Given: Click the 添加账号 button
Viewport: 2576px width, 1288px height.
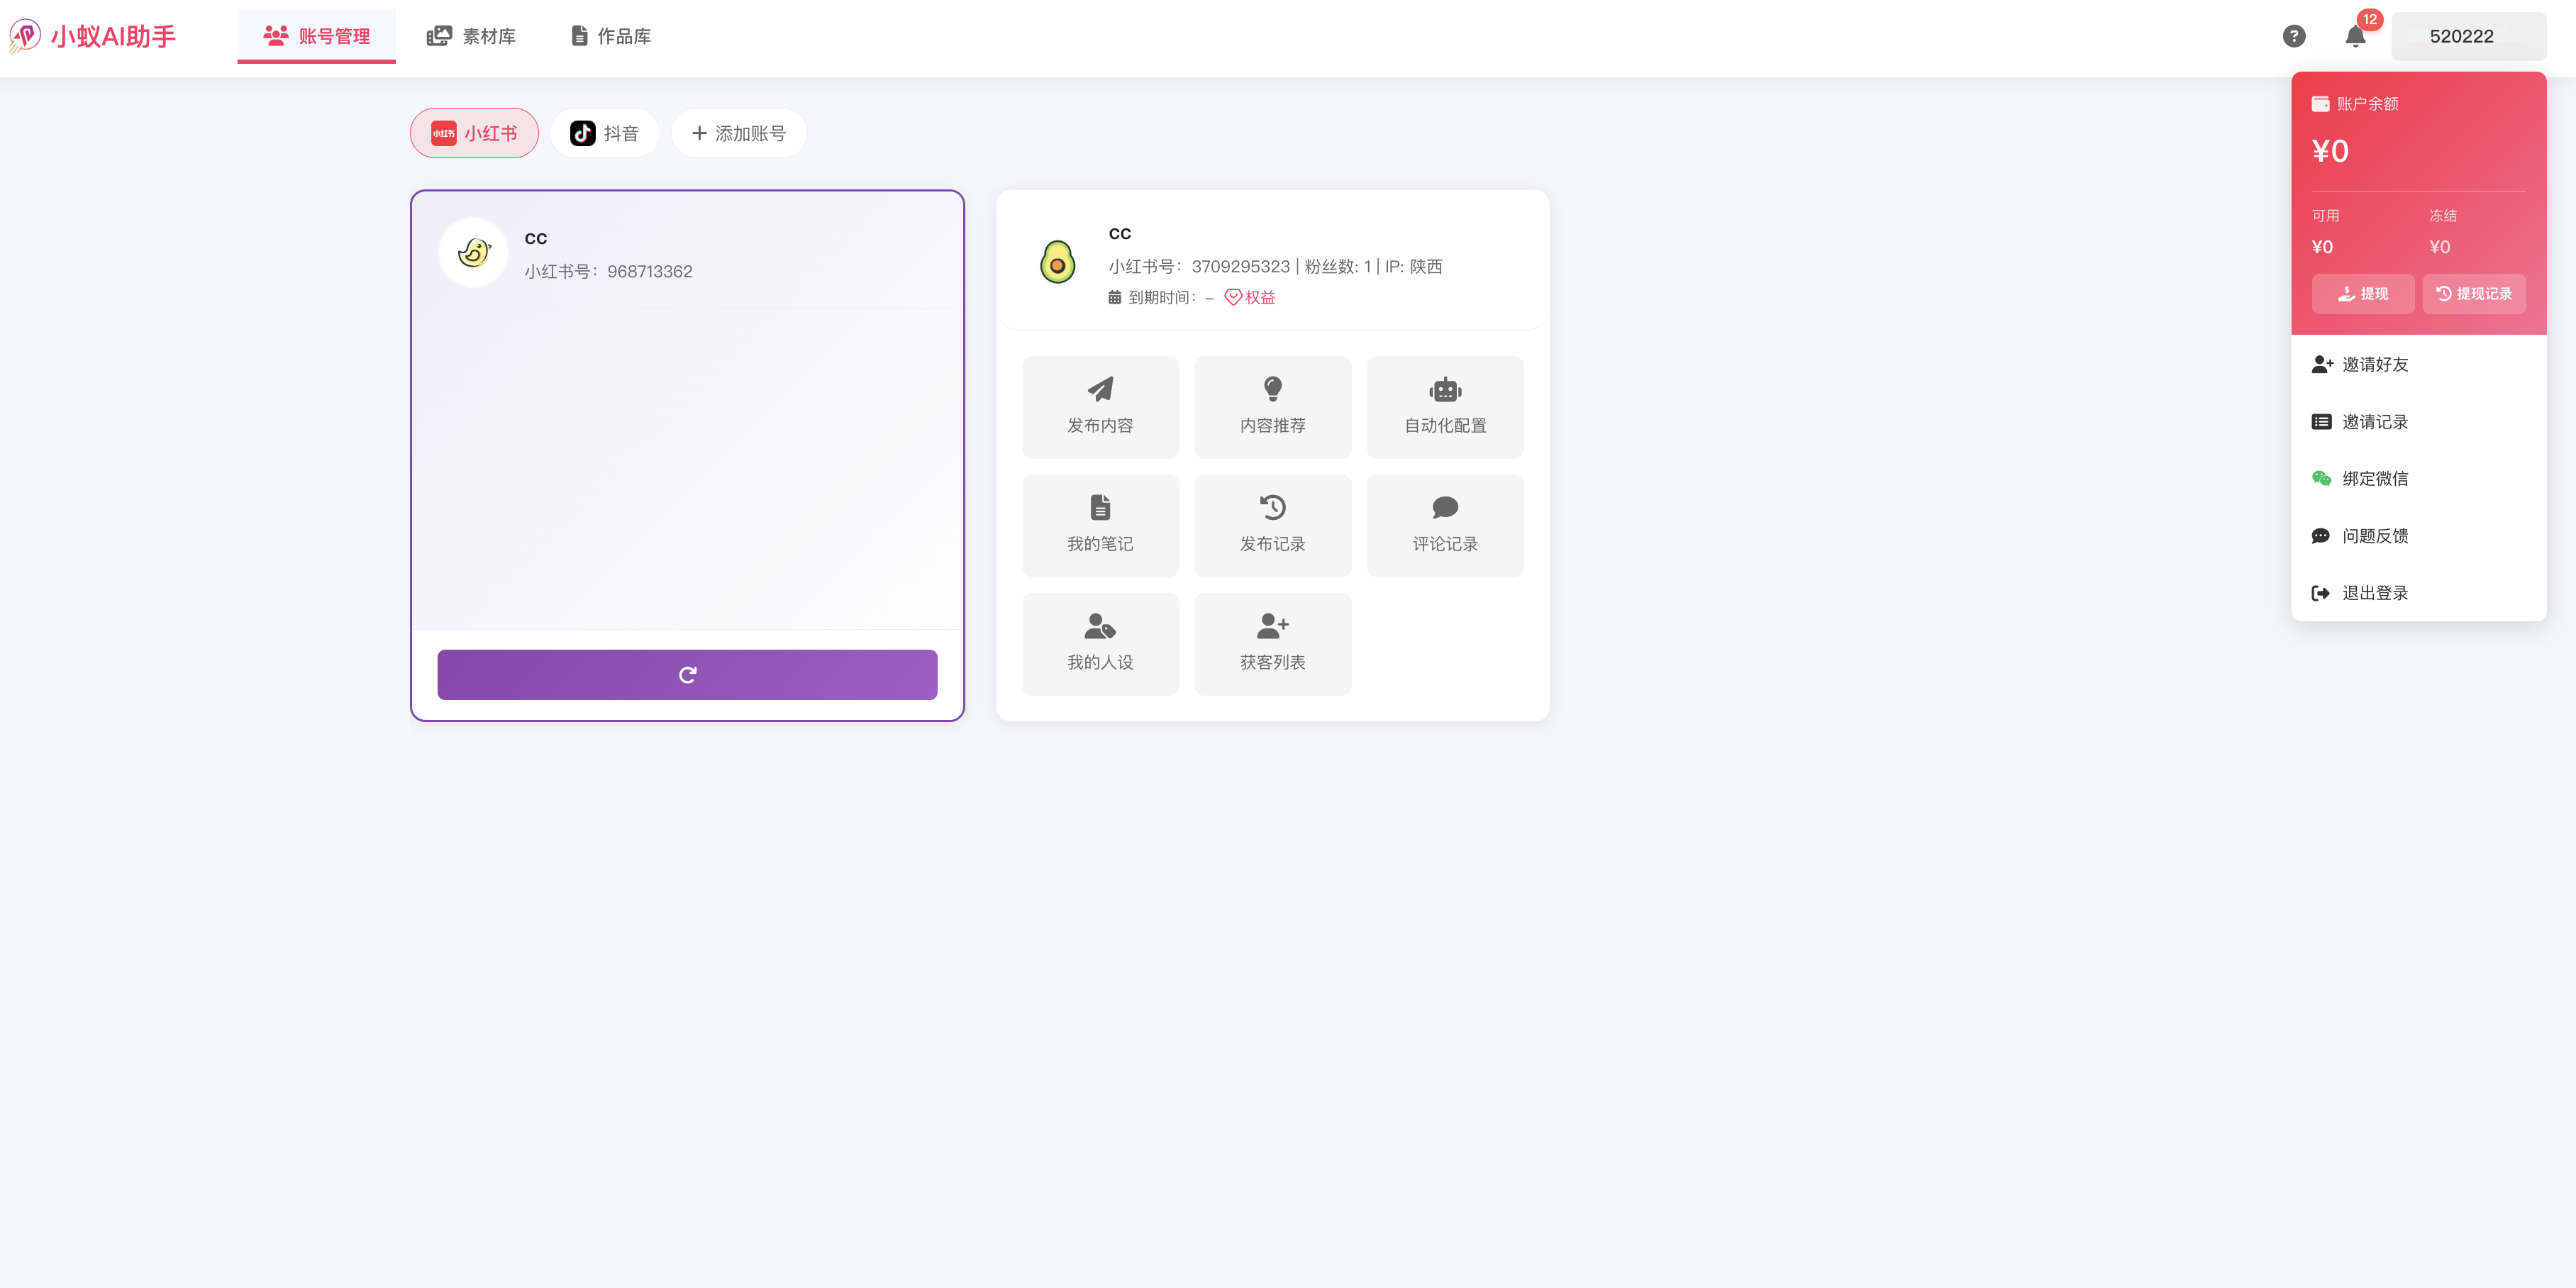Looking at the screenshot, I should [739, 133].
